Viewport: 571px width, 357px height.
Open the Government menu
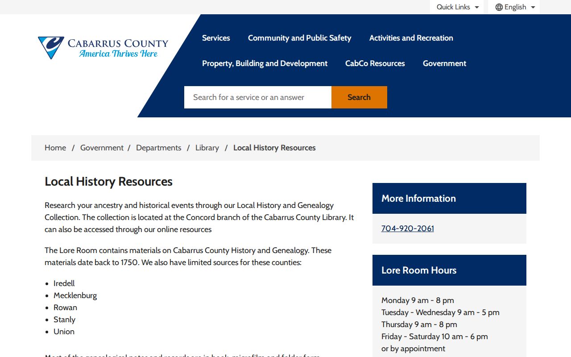444,63
